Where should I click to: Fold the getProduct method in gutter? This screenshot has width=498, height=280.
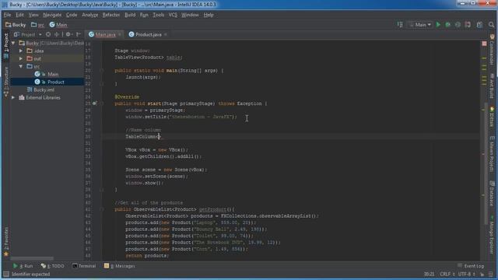(x=102, y=209)
